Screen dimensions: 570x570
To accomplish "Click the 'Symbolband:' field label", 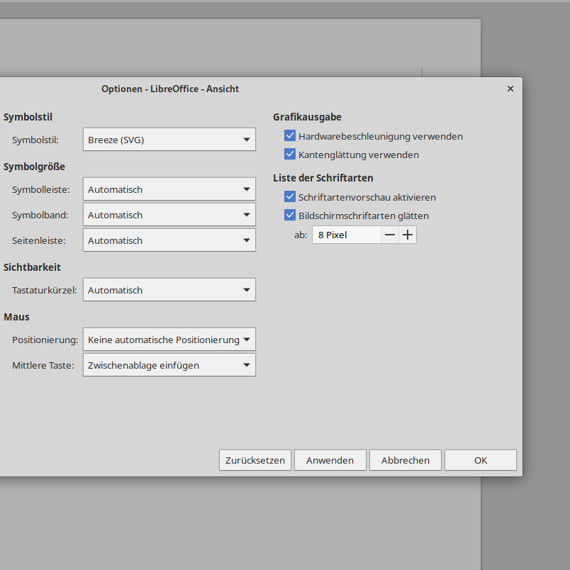I will (40, 216).
